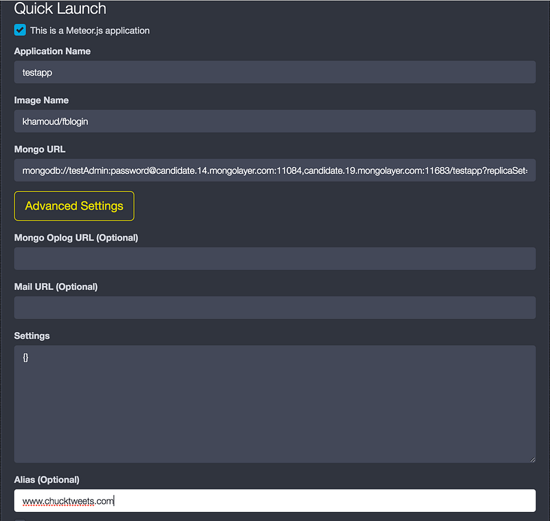
Task: Click the {} text in Settings box
Action: click(x=25, y=357)
